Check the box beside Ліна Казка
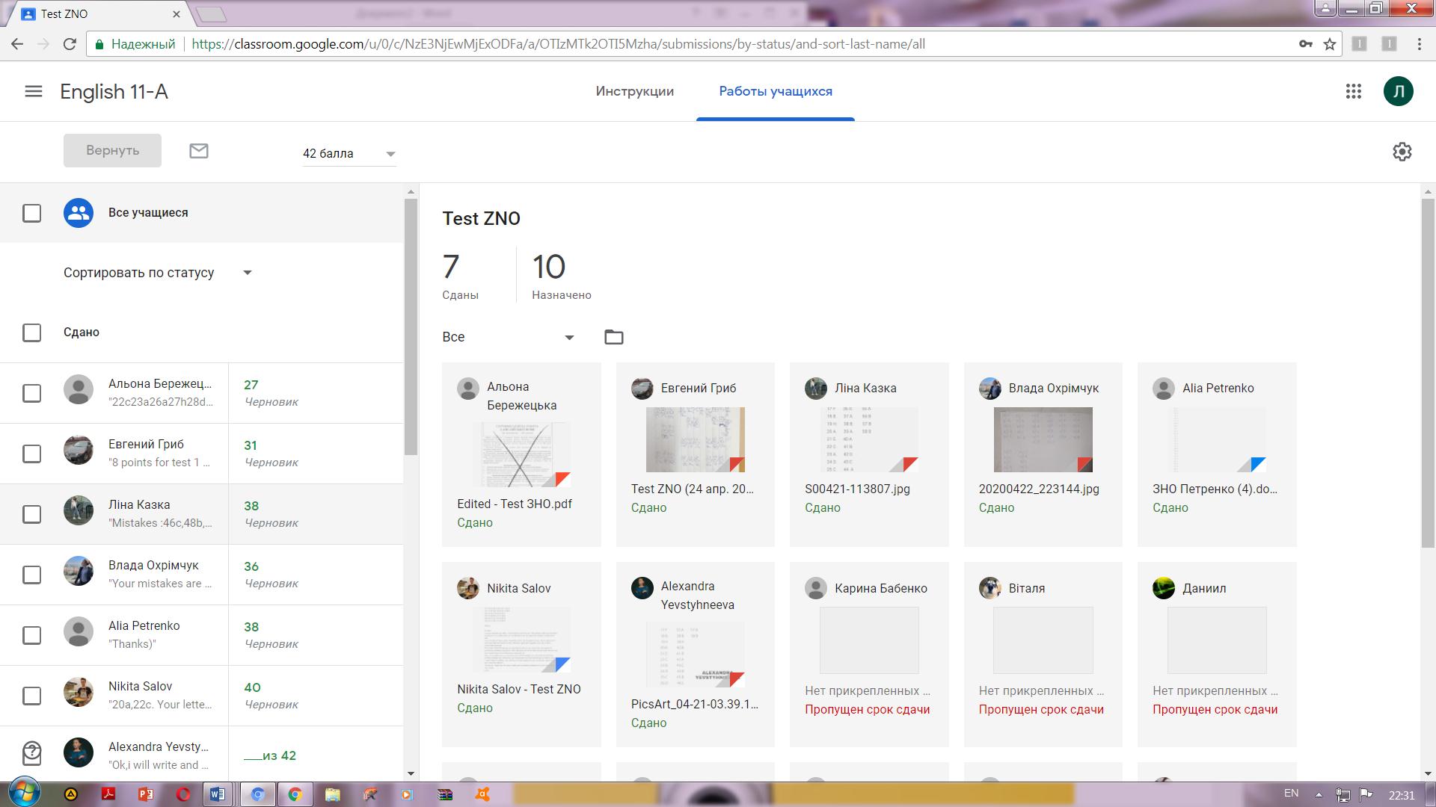This screenshot has width=1436, height=807. [31, 514]
